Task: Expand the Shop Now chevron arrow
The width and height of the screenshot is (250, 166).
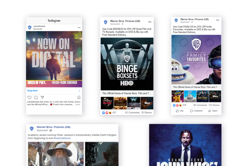Action: pyautogui.click(x=80, y=91)
